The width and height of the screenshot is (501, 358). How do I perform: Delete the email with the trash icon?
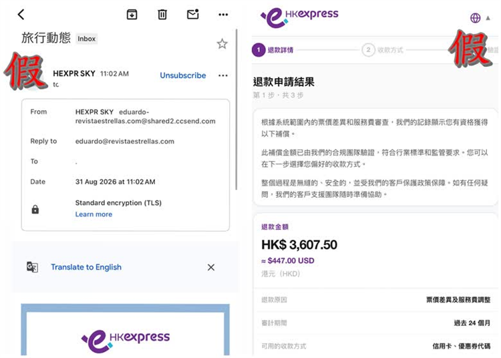click(162, 15)
